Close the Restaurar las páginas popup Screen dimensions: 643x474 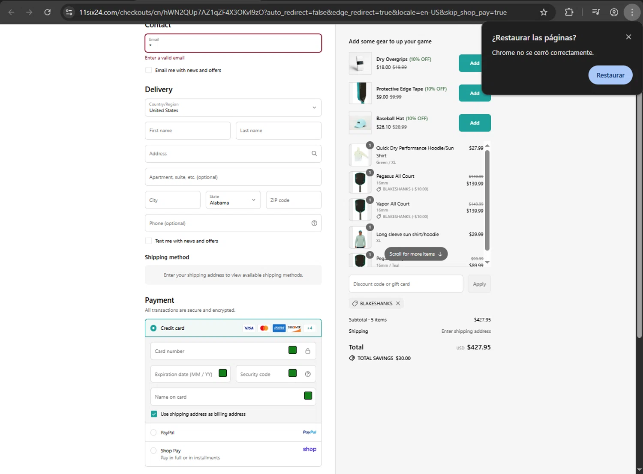point(628,37)
